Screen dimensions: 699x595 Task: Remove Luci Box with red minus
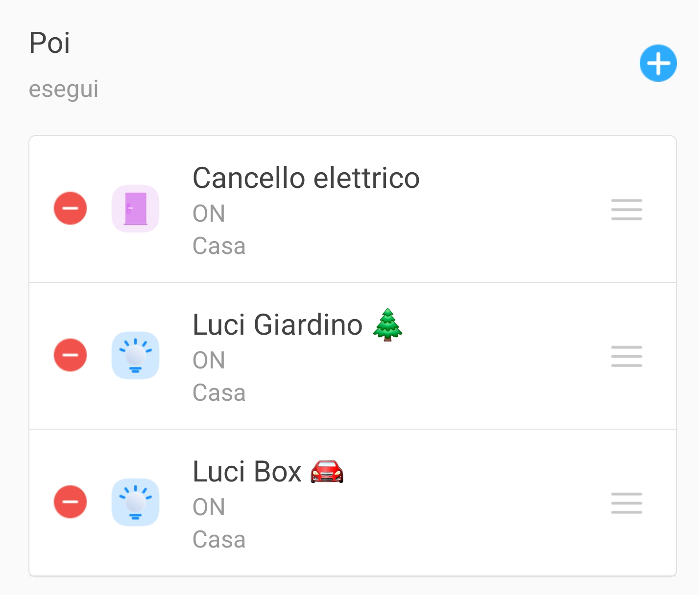tap(71, 502)
